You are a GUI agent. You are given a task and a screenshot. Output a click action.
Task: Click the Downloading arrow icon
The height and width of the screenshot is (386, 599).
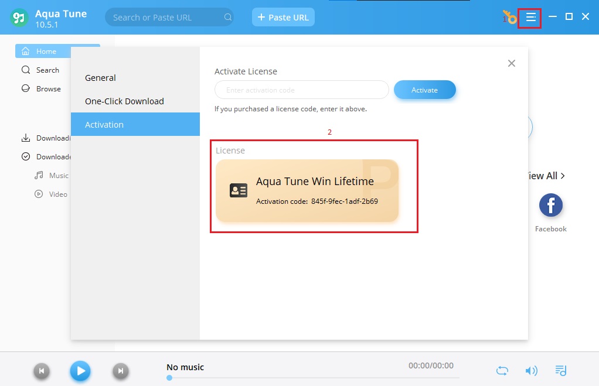tap(26, 138)
